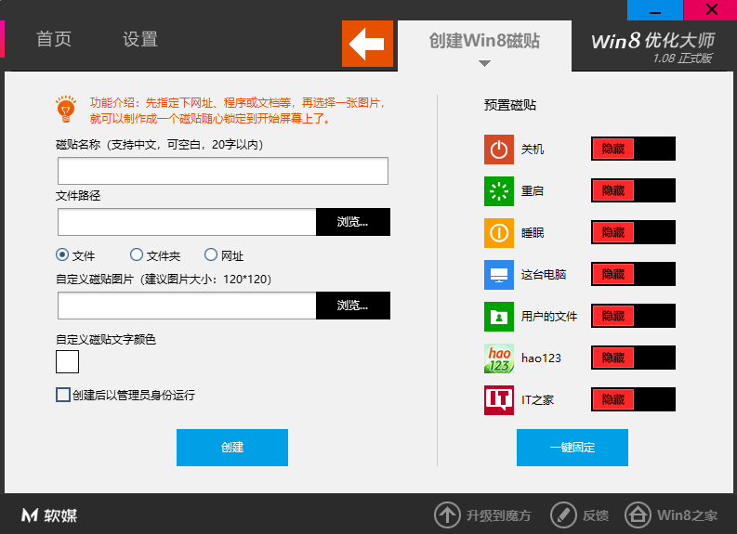Open the 设置 tab

[x=140, y=40]
